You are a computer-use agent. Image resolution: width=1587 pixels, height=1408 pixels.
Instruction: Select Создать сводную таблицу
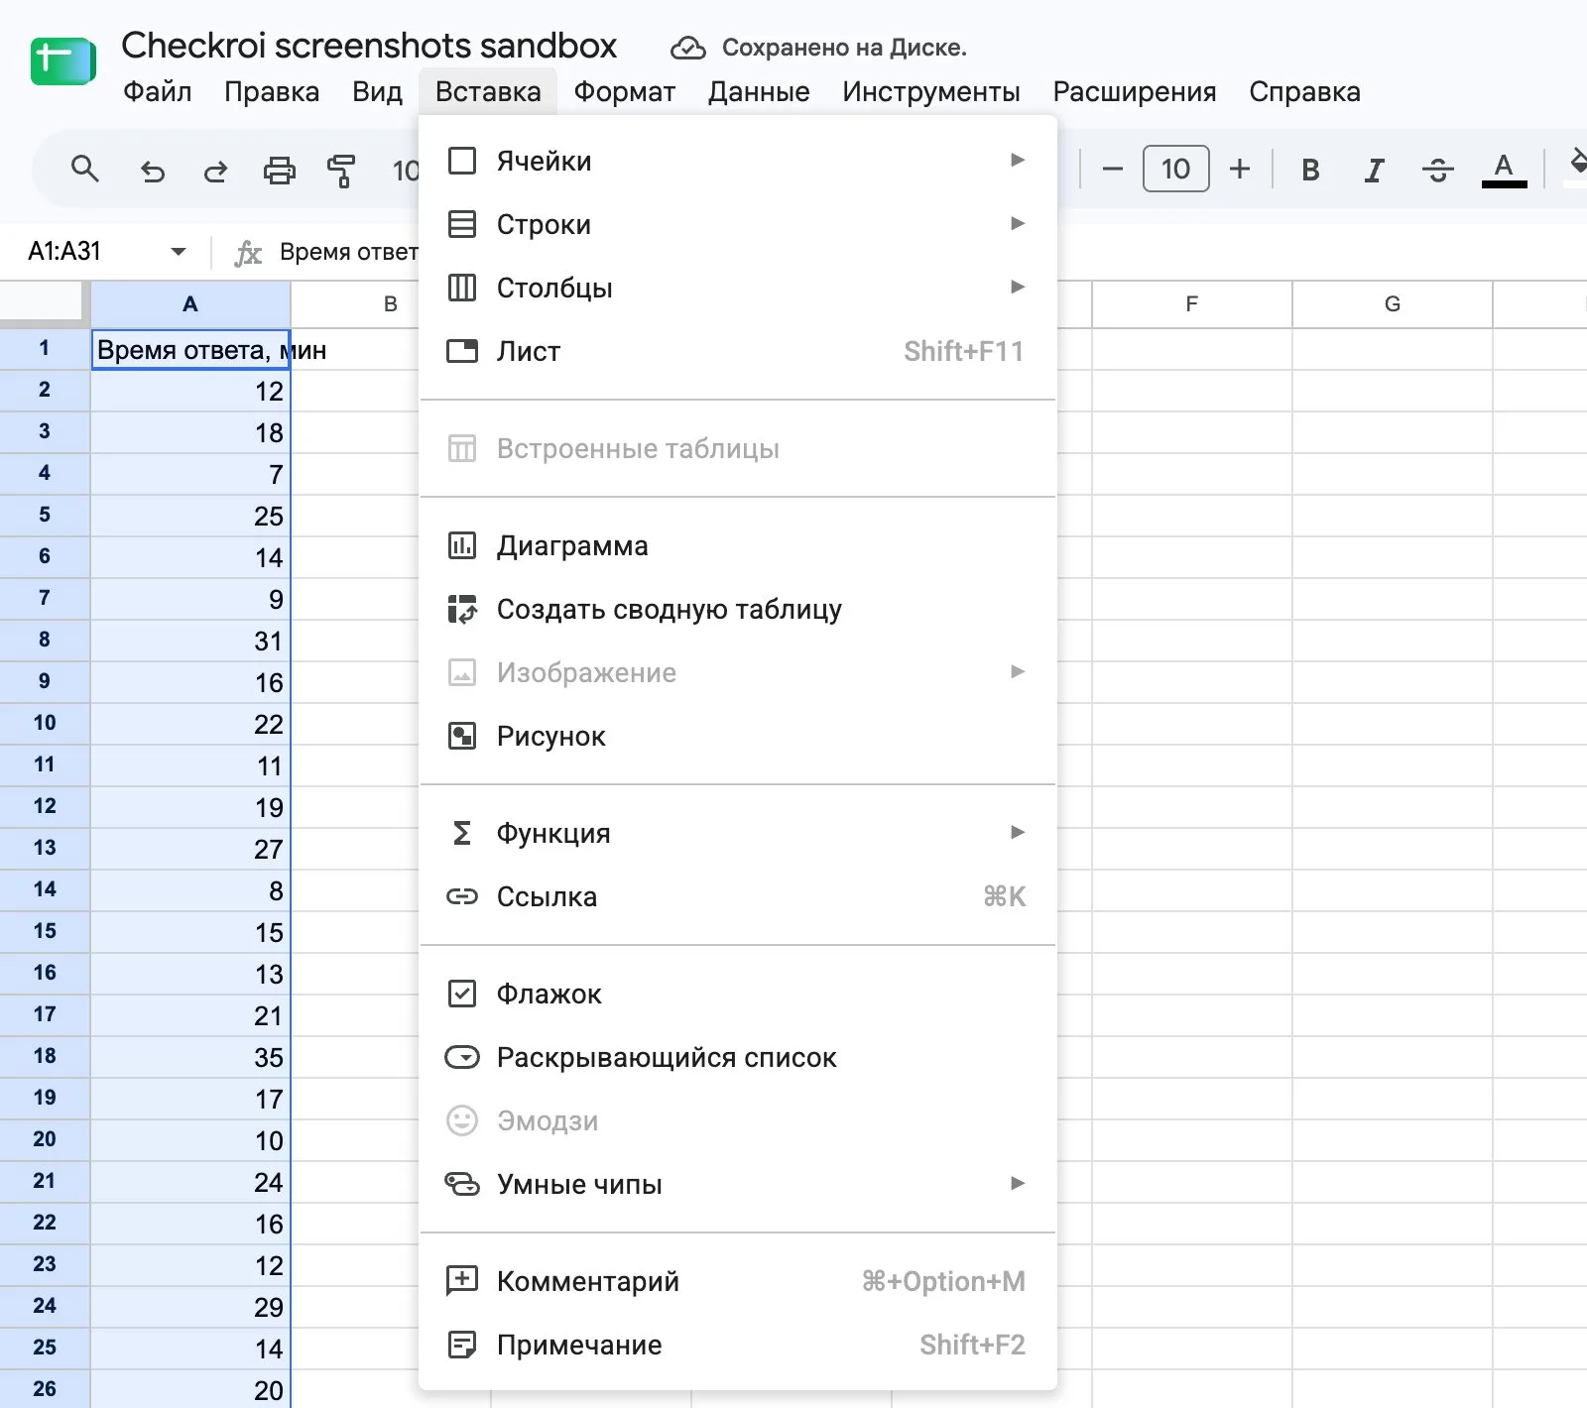coord(737,609)
